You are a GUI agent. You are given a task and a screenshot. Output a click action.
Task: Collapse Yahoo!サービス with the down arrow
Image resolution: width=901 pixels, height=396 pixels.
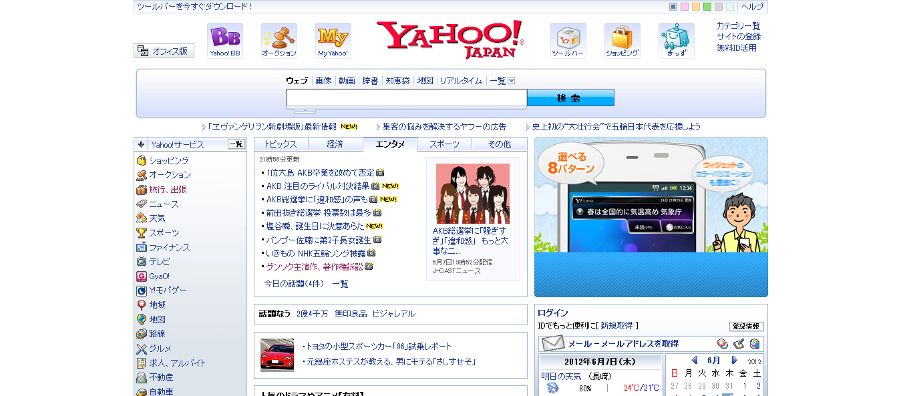[142, 144]
